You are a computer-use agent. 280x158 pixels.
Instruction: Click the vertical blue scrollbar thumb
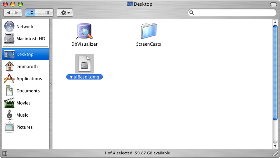[x=275, y=73]
